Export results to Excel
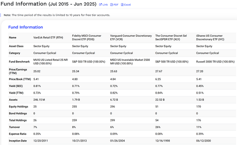The width and height of the screenshot is (237, 145). (x=126, y=5)
